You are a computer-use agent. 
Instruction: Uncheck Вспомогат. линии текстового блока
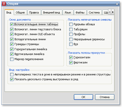tap(12, 29)
